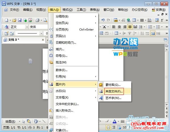Screen dimensions: 170x132
Task: Click the Undo arrow icon
Action: coord(103,20)
